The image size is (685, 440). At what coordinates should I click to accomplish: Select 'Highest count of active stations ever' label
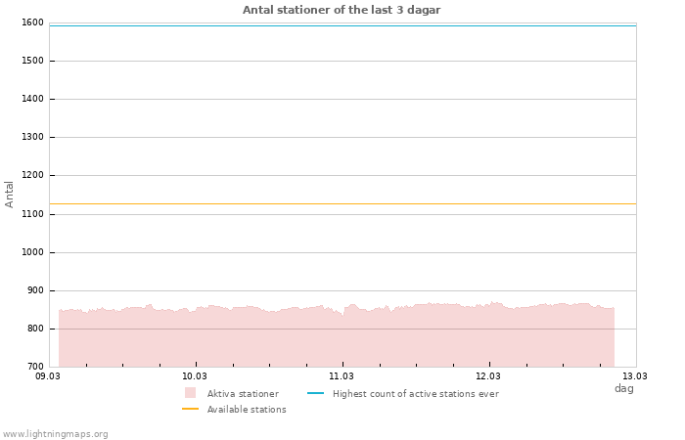click(415, 393)
